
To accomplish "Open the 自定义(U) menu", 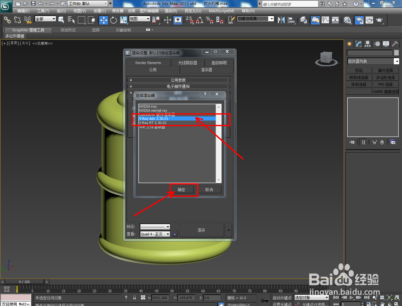I will click(193, 11).
